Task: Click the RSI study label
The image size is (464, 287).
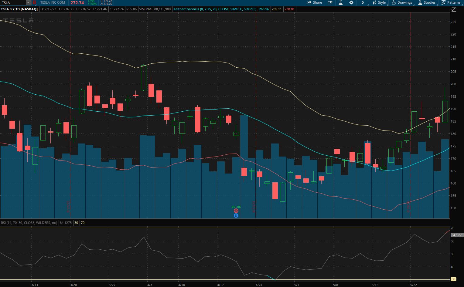Action: [29, 223]
